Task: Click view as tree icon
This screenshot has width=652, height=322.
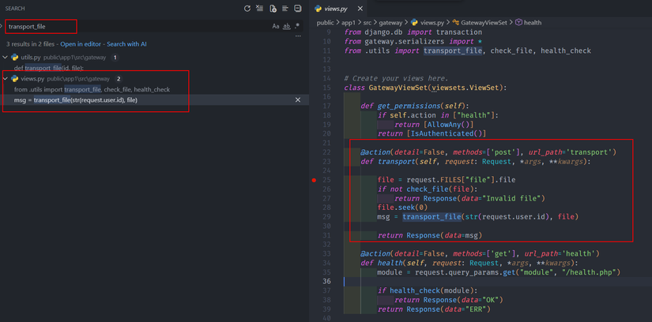Action: (x=285, y=9)
